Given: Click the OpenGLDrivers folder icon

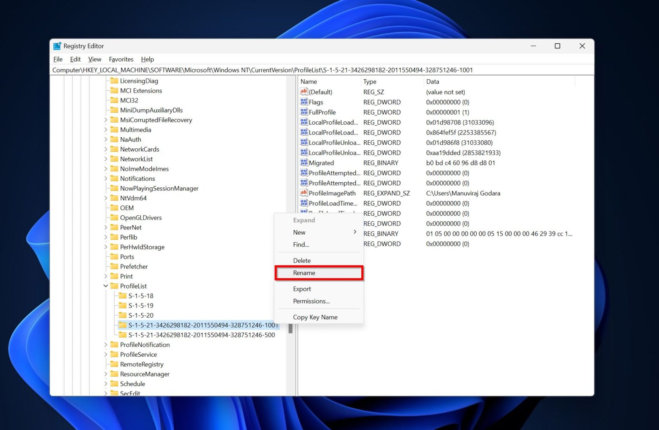Looking at the screenshot, I should (x=114, y=218).
